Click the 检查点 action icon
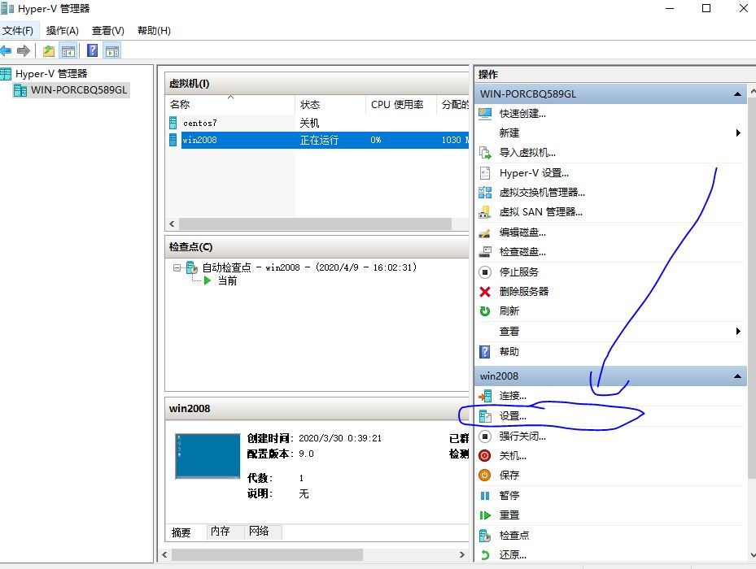 tap(485, 536)
